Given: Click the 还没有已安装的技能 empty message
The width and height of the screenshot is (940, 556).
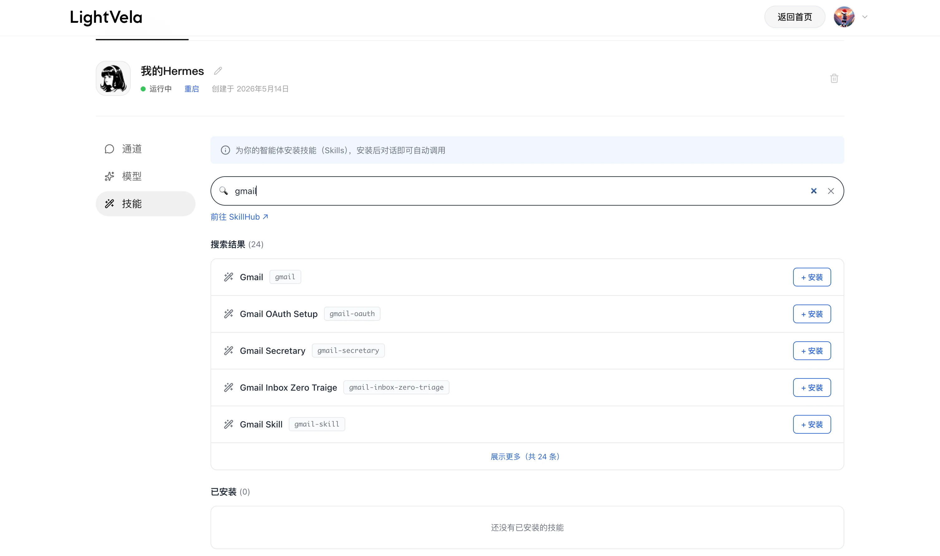Looking at the screenshot, I should click(x=527, y=528).
